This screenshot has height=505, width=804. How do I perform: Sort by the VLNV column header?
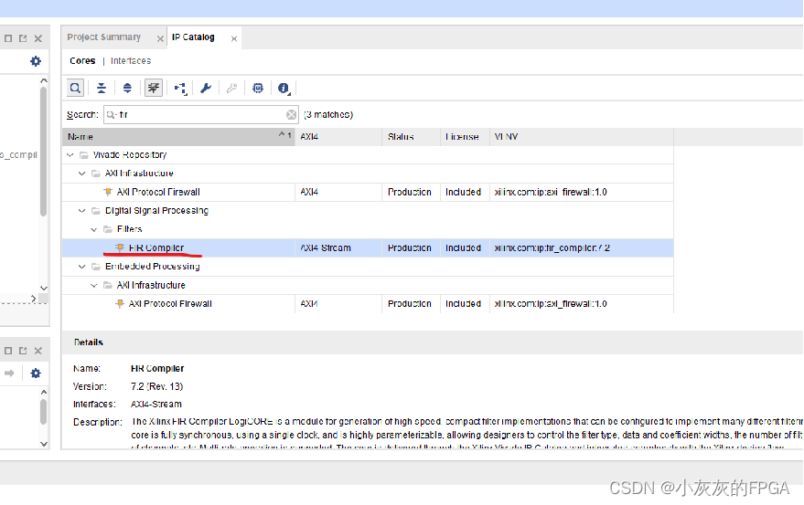pos(582,137)
